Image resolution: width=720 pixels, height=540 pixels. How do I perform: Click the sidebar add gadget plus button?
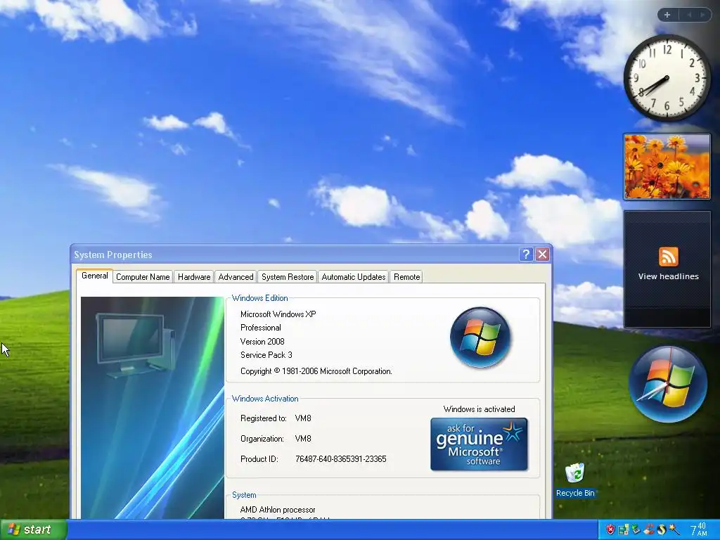(667, 15)
